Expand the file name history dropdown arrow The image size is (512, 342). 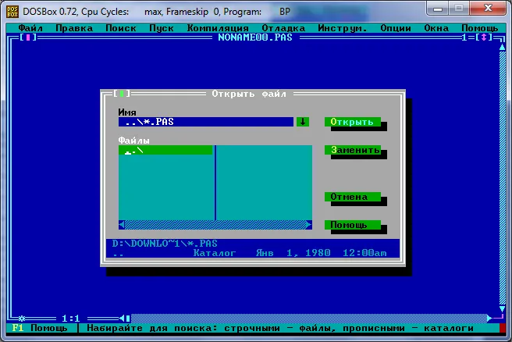[303, 122]
